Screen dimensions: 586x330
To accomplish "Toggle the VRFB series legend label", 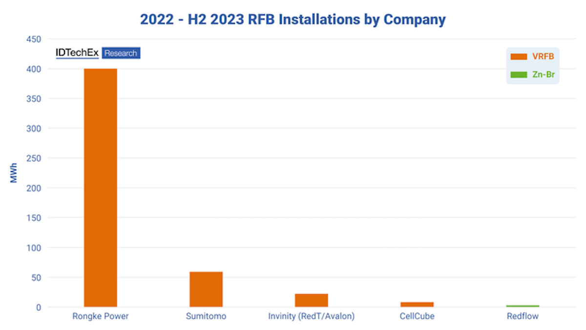I will (543, 57).
